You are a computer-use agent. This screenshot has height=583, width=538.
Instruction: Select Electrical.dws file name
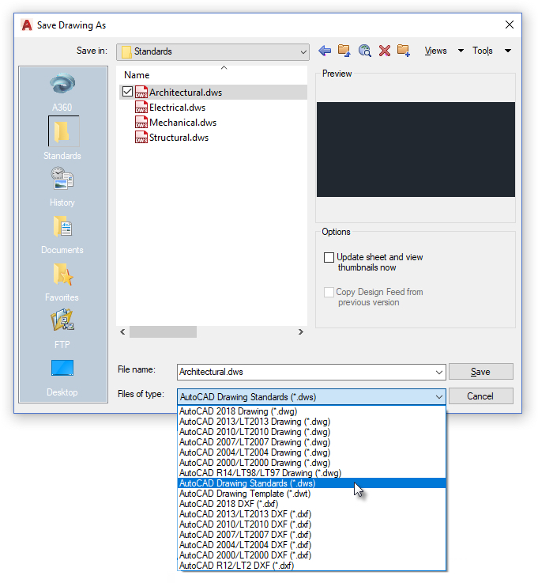(177, 108)
